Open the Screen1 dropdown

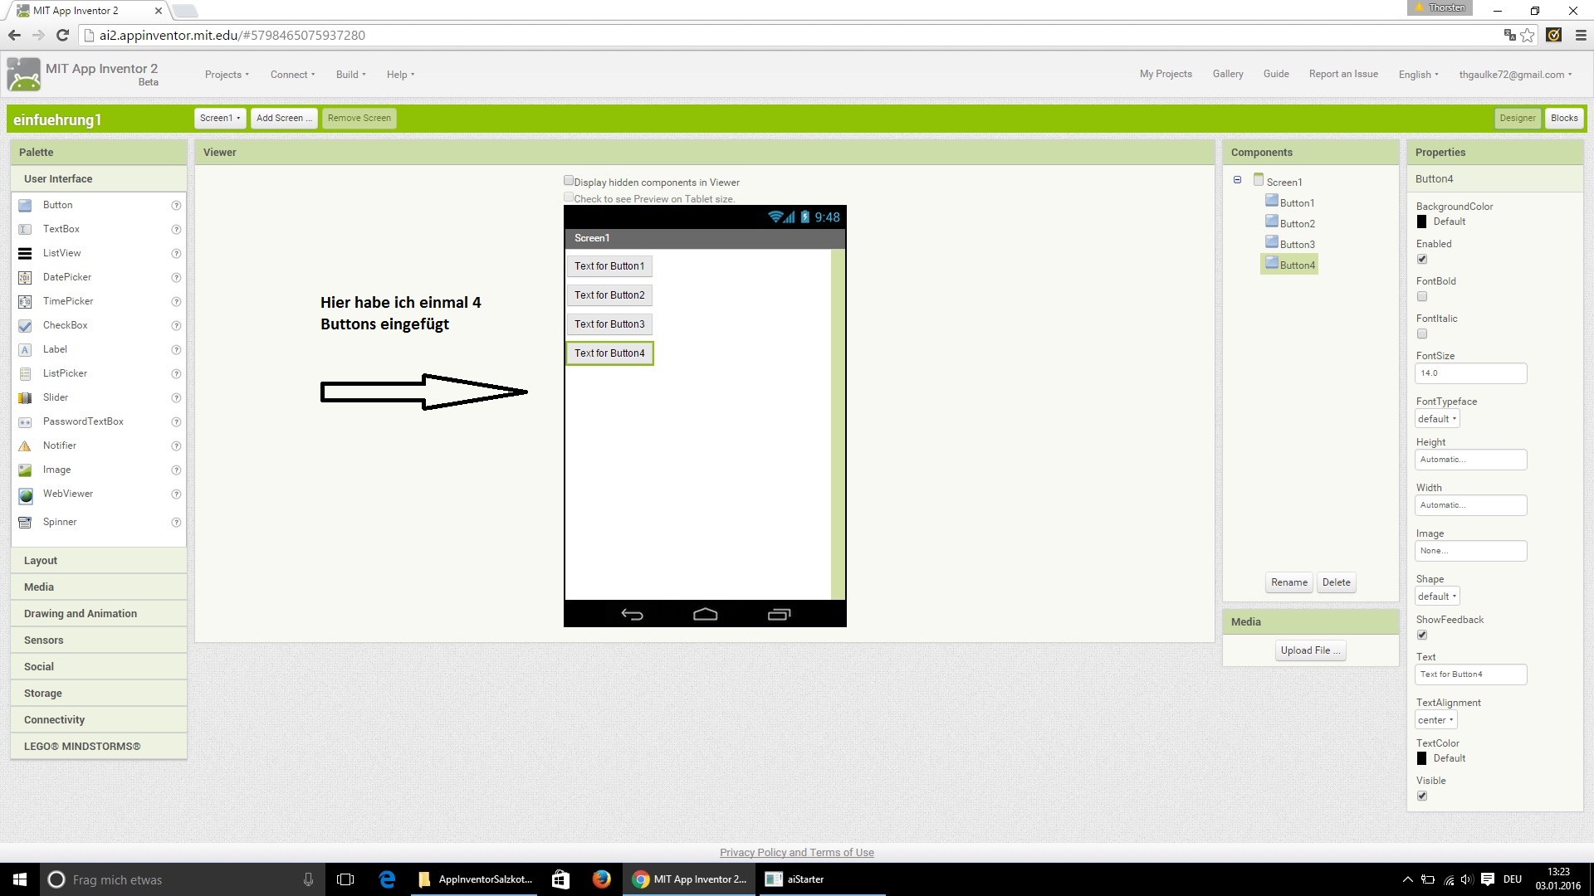[220, 118]
